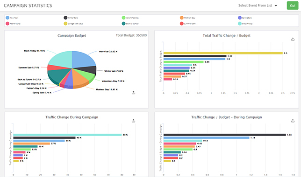This screenshot has height=177, width=301.
Task: Toggle the Valentines Day legend item
Action: (x=130, y=18)
